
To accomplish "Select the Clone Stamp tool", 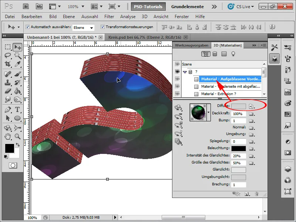I will tap(7, 83).
